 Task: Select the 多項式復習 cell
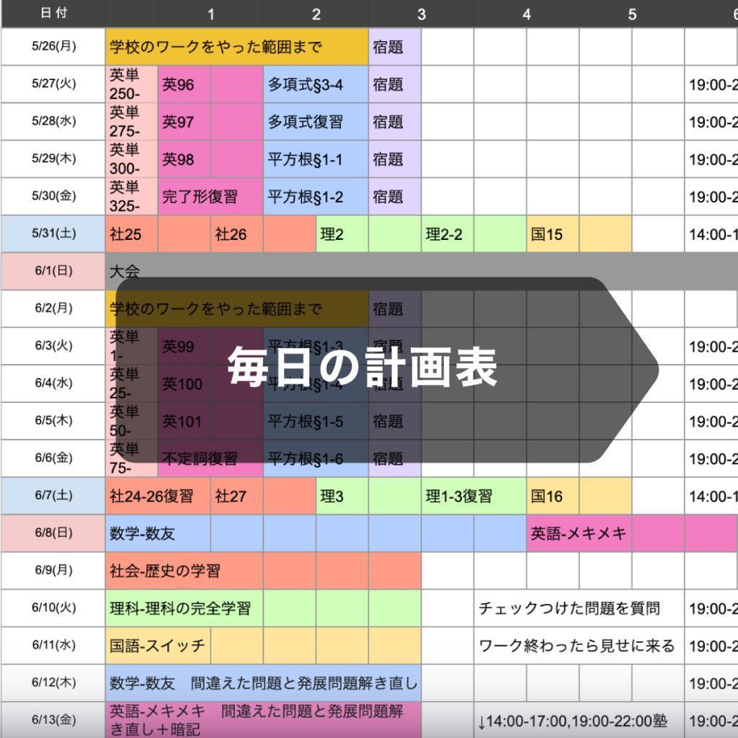pos(316,121)
